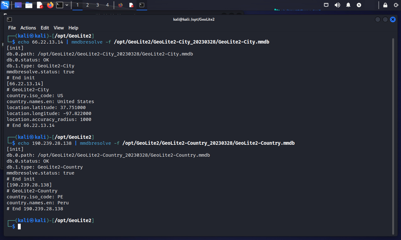Screen dimensions: 401x240
Task: Show notifications via the bell icon
Action: [348, 5]
